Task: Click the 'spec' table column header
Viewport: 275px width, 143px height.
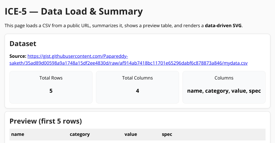Action: click(x=167, y=134)
